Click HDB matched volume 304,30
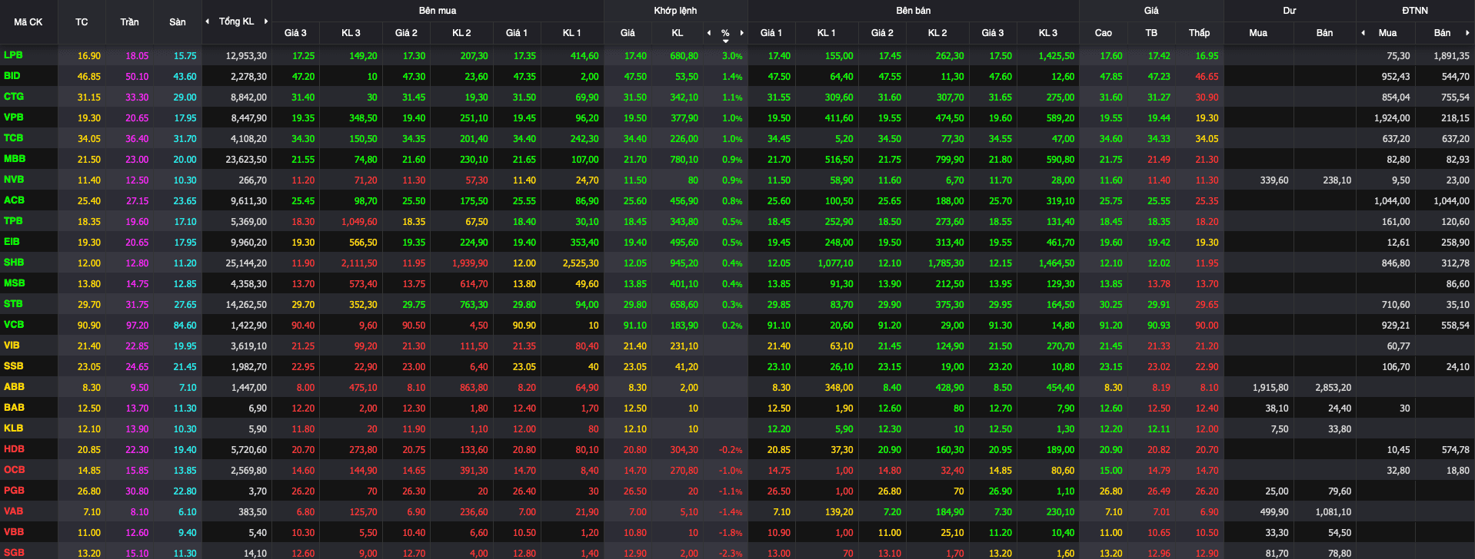Image resolution: width=1475 pixels, height=559 pixels. click(684, 450)
